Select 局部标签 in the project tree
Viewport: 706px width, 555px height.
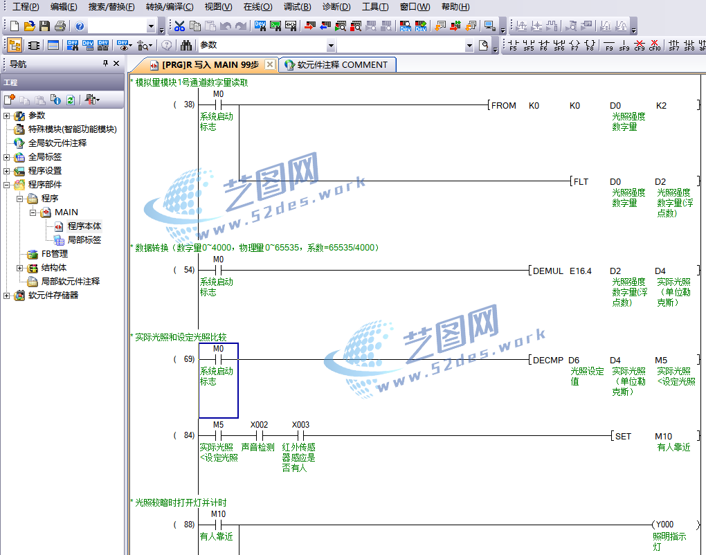coord(84,240)
